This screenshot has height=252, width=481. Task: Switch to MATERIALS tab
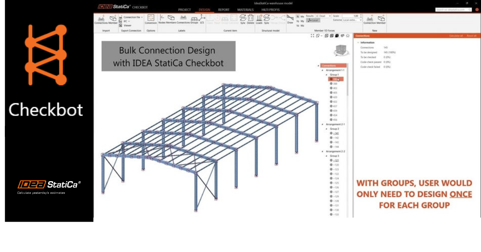(245, 10)
